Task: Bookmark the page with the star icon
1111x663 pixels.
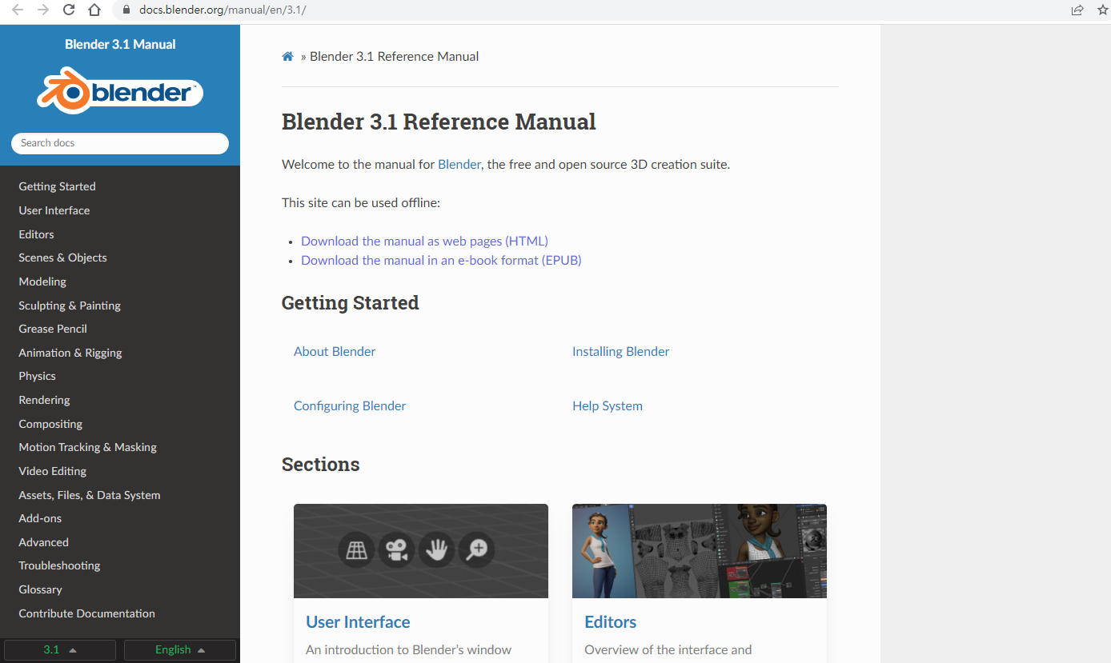Action: click(x=1103, y=10)
